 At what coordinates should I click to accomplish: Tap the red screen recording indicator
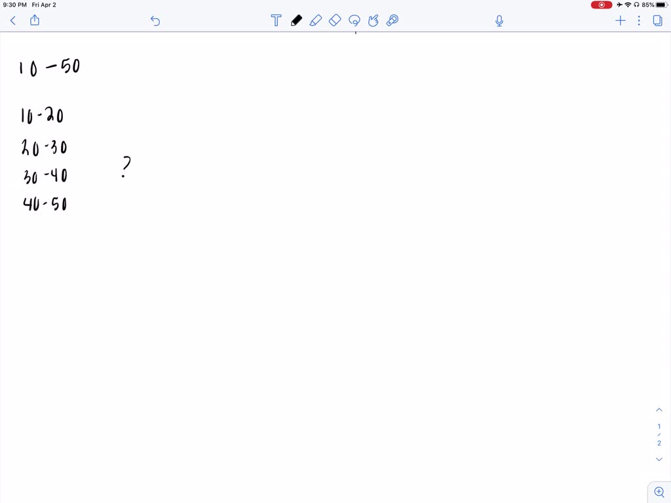[602, 5]
